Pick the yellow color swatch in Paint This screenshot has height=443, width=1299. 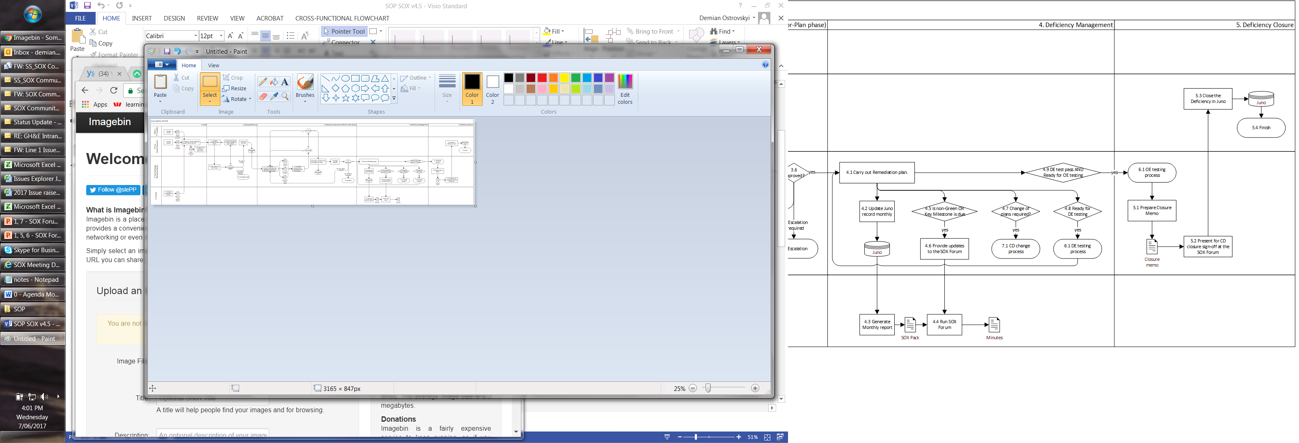click(564, 78)
